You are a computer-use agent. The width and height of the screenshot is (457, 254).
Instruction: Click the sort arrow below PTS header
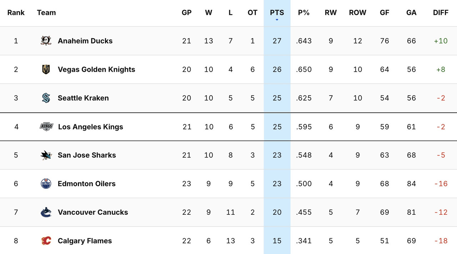[x=277, y=20]
